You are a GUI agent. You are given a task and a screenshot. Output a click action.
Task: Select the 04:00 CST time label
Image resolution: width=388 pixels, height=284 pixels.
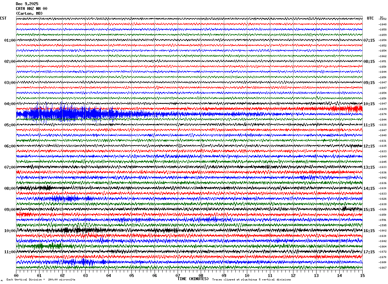coord(10,104)
